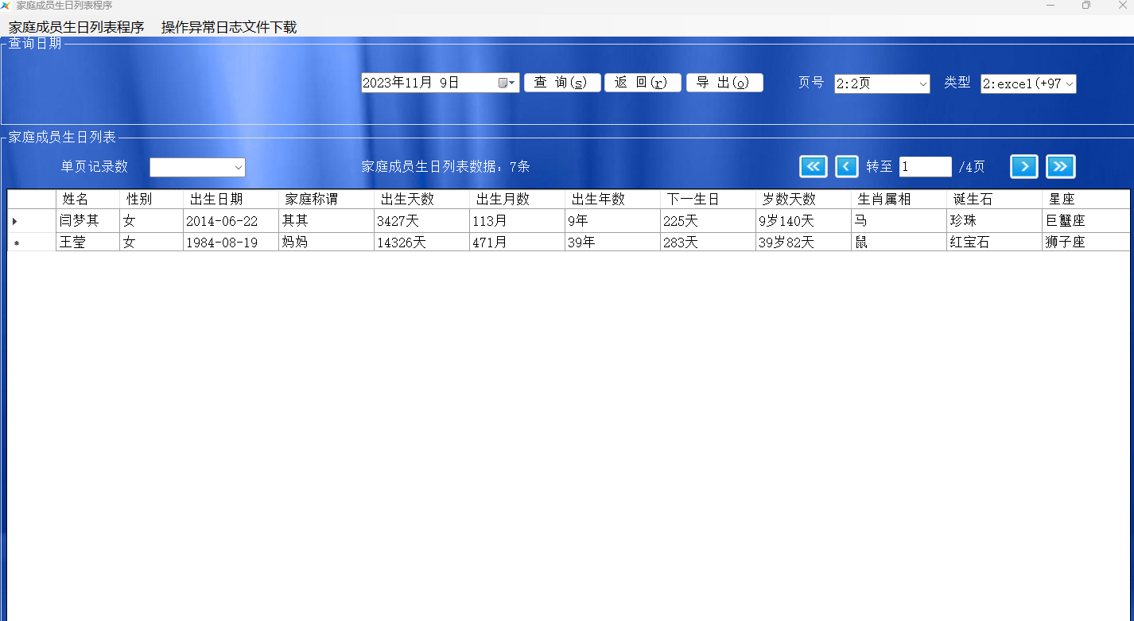Click the 家庭成员生日列表数据：7条 label
The image size is (1134, 621).
point(445,167)
